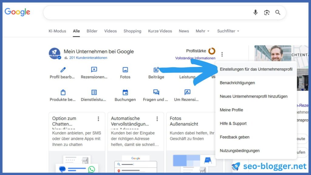
Task: Select the voice search microphone icon
Action: click(255, 12)
